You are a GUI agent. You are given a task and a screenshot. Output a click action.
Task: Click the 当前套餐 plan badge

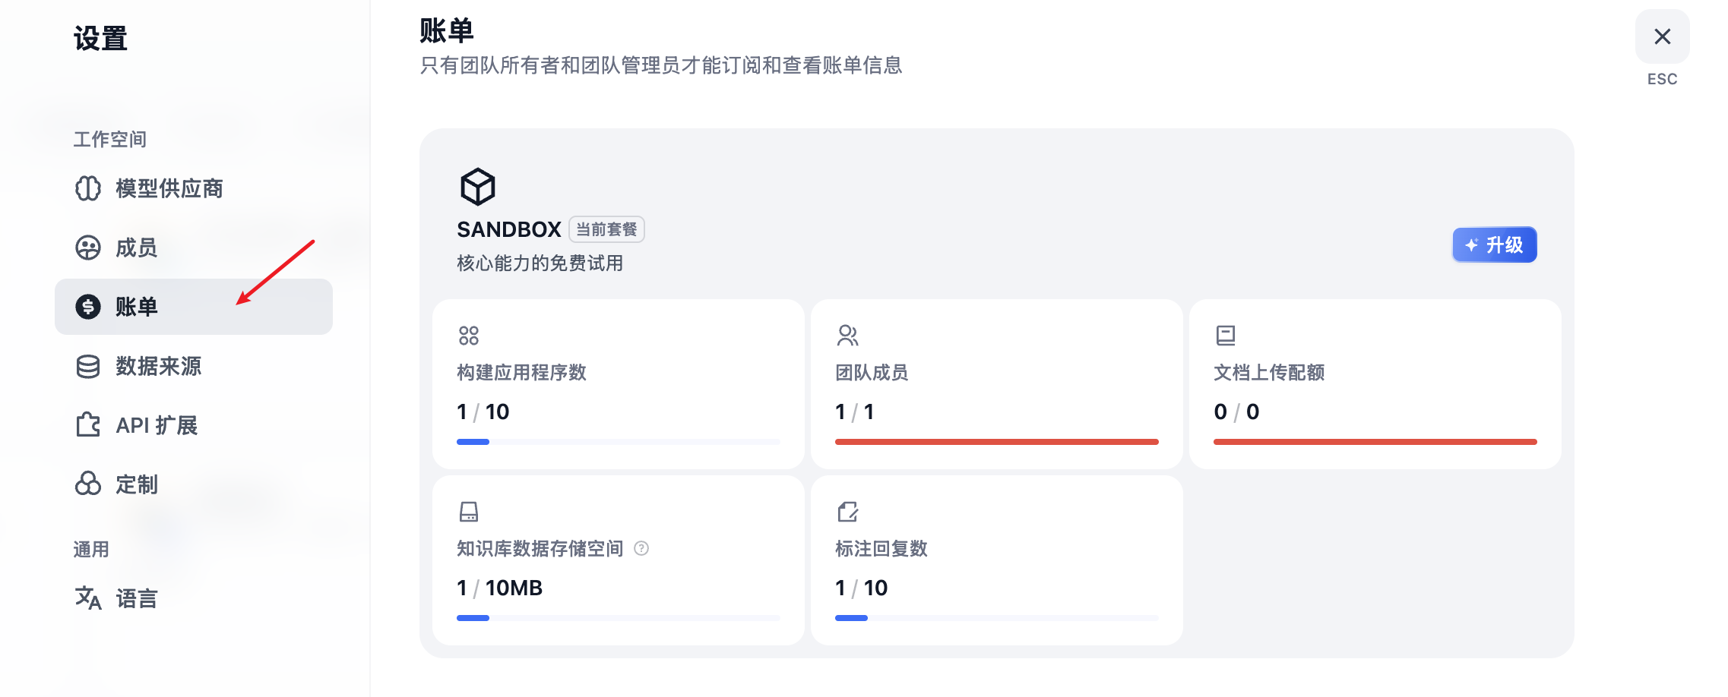point(606,229)
